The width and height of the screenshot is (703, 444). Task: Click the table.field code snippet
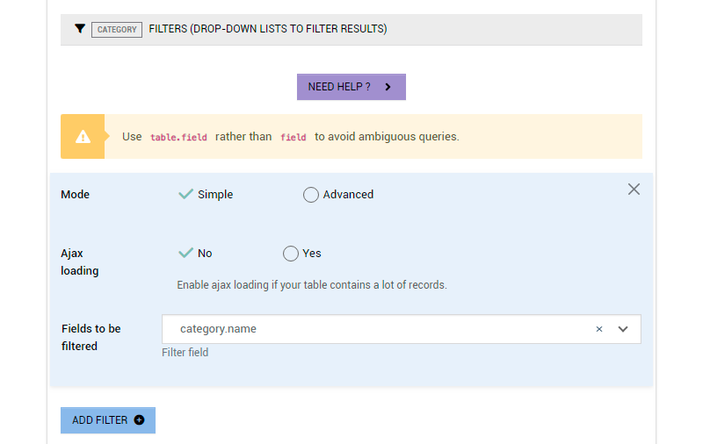tap(178, 137)
